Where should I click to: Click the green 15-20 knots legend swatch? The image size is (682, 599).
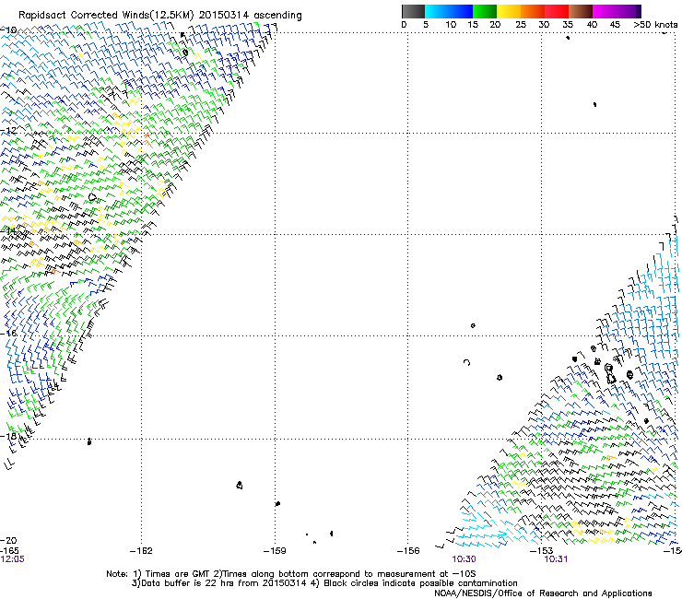tap(485, 11)
